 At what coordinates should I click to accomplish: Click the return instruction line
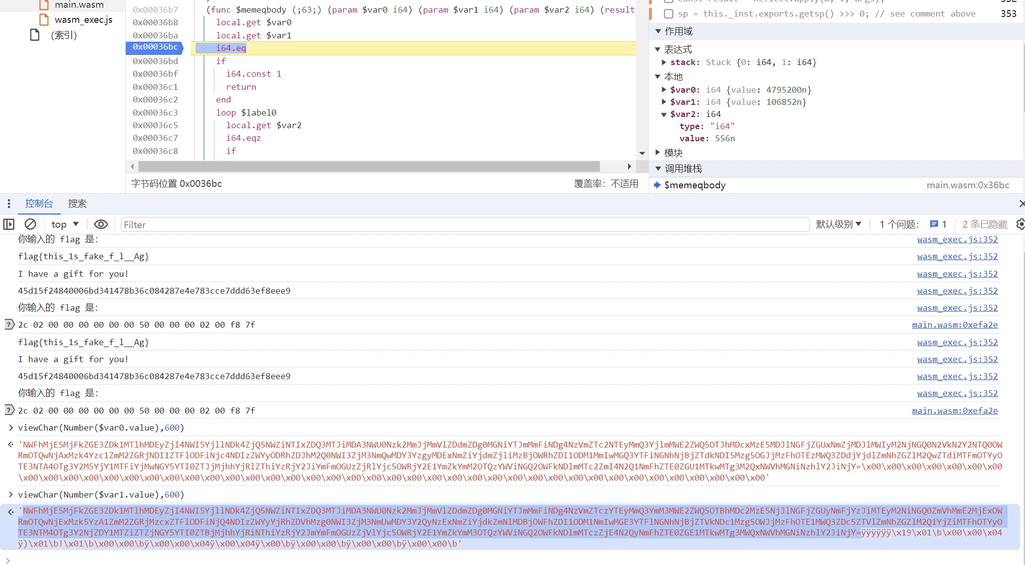(x=240, y=87)
